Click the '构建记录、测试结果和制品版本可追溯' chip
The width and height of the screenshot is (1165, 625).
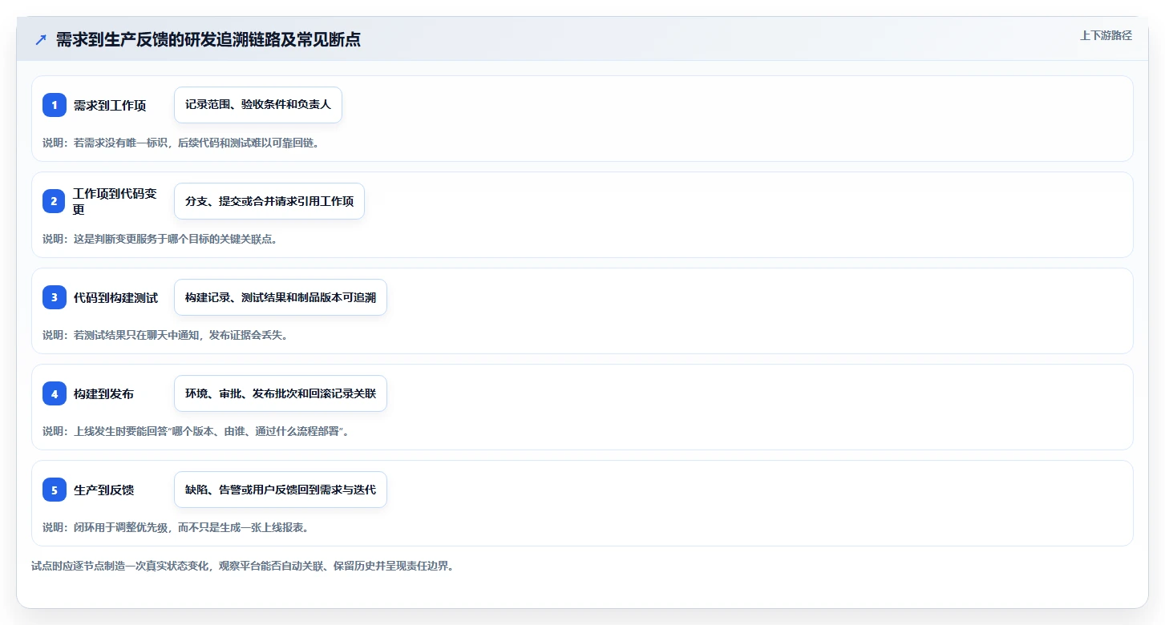pyautogui.click(x=281, y=297)
